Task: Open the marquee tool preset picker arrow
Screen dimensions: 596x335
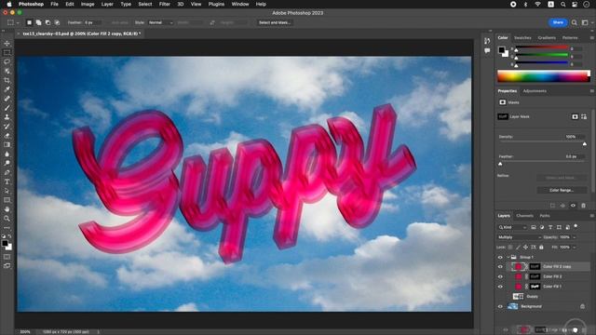Action: coord(18,22)
